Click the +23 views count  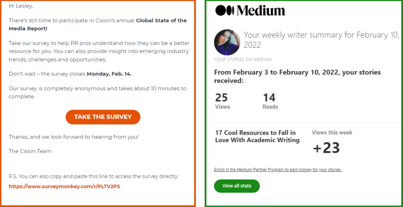(326, 148)
